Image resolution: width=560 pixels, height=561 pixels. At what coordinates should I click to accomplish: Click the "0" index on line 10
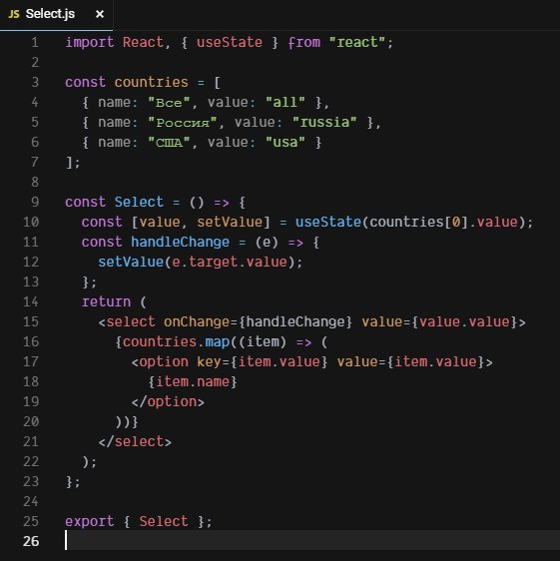[456, 223]
